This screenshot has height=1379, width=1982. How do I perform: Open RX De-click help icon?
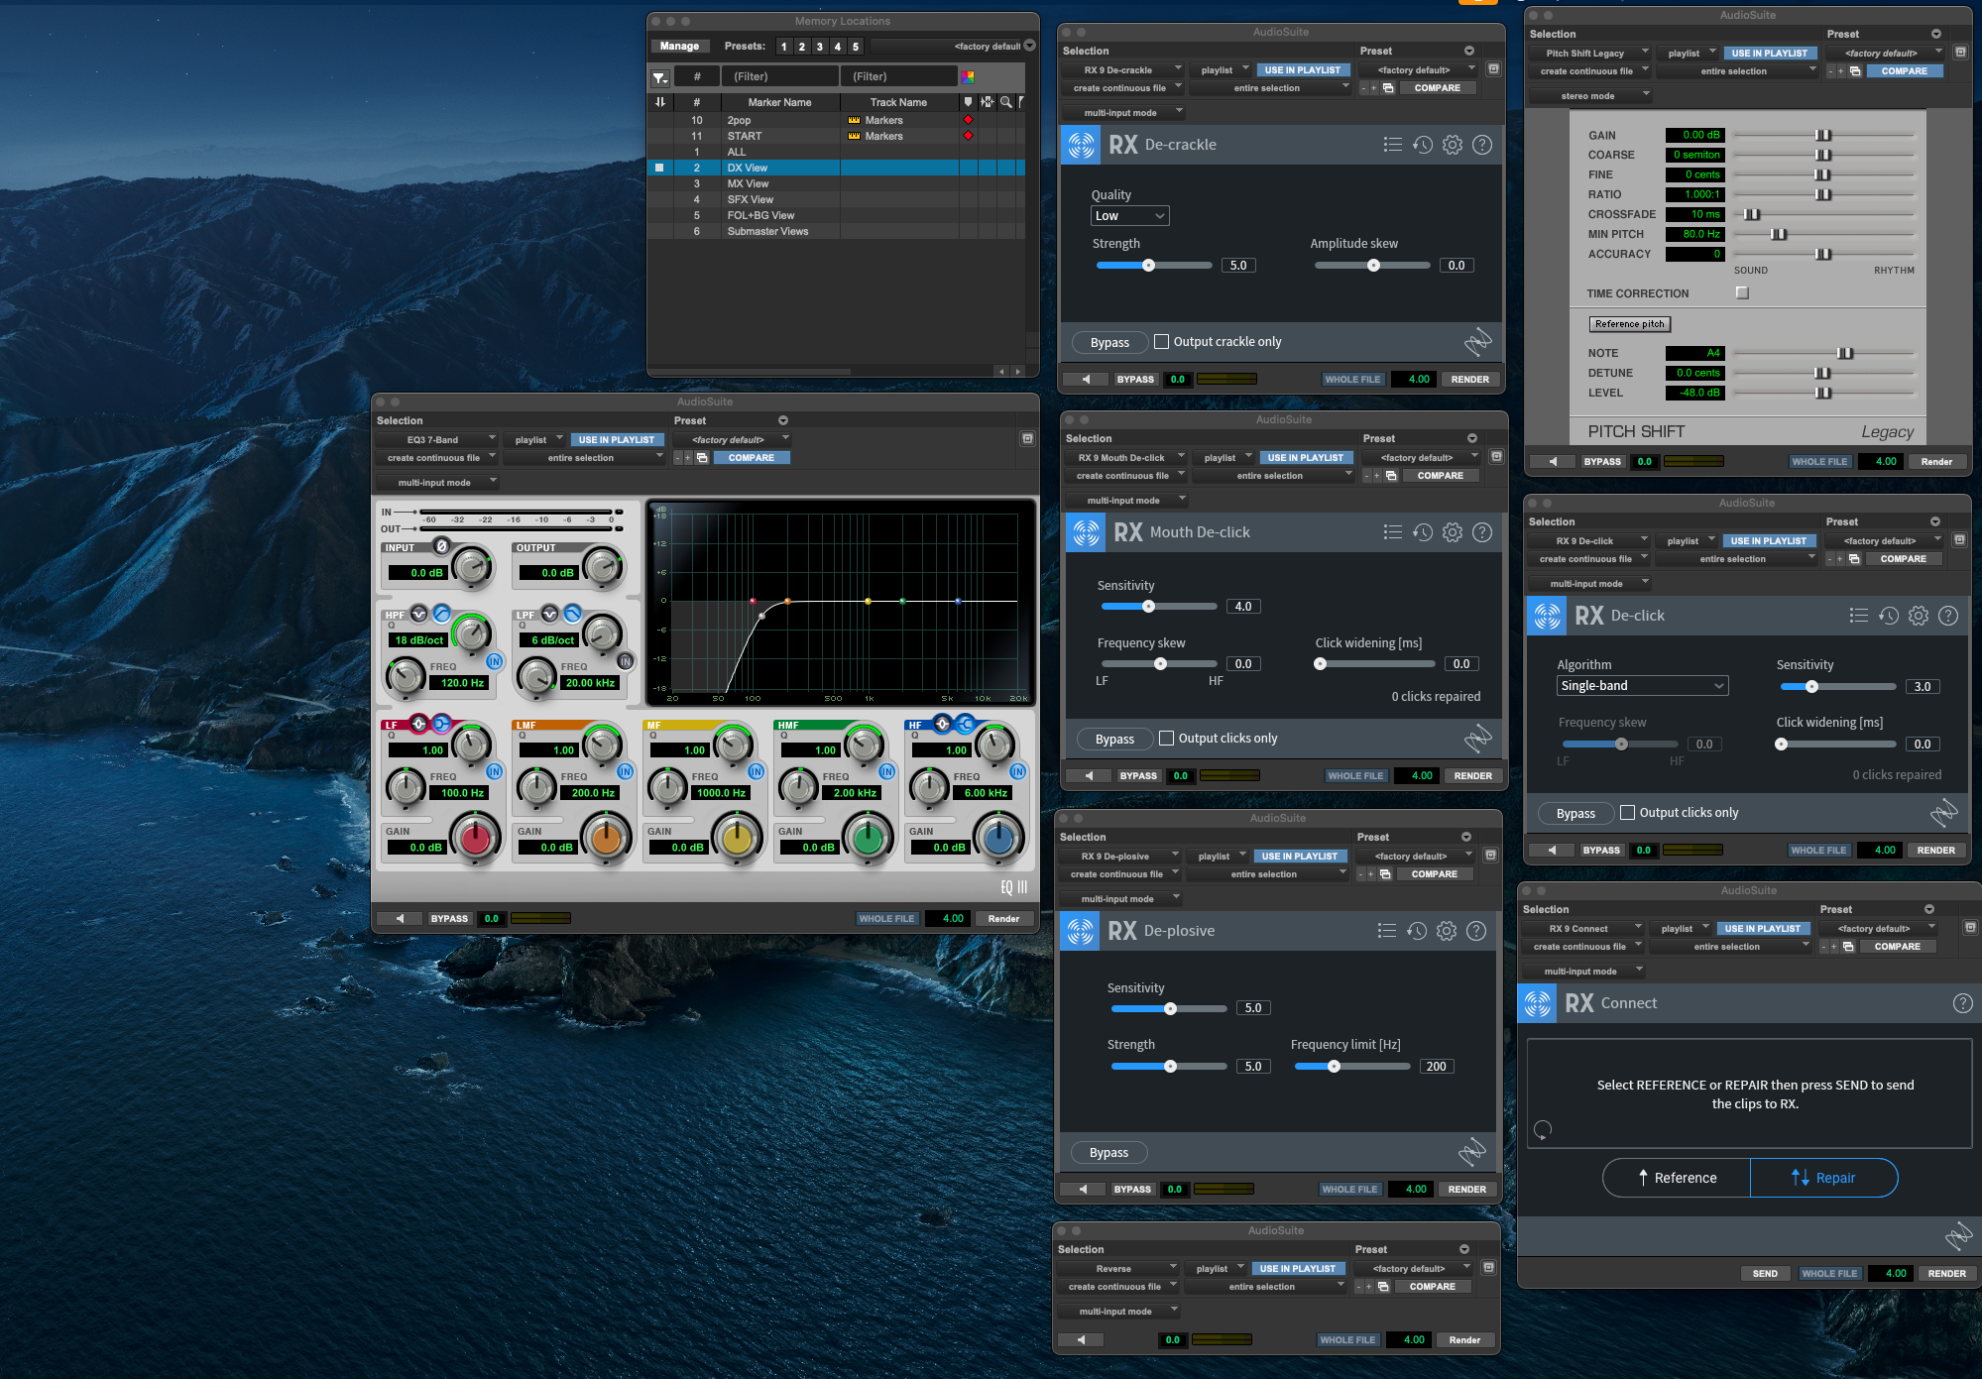point(1947,616)
